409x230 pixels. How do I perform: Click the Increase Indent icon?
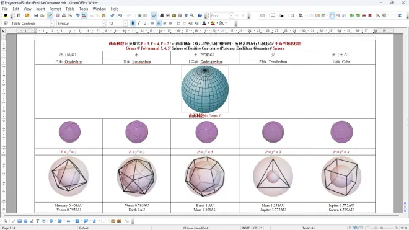pos(196,23)
